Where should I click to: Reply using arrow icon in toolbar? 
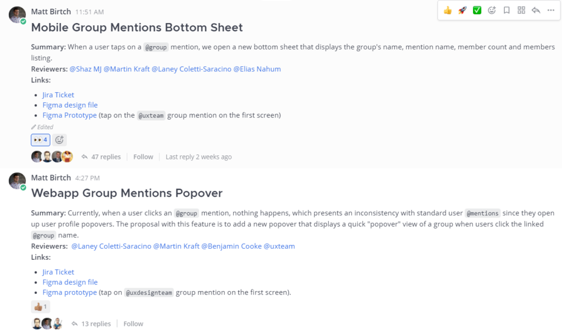536,10
